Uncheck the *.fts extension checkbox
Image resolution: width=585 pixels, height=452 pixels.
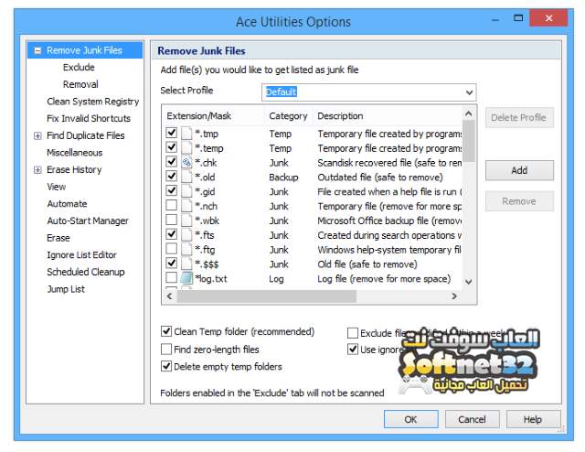click(x=171, y=234)
